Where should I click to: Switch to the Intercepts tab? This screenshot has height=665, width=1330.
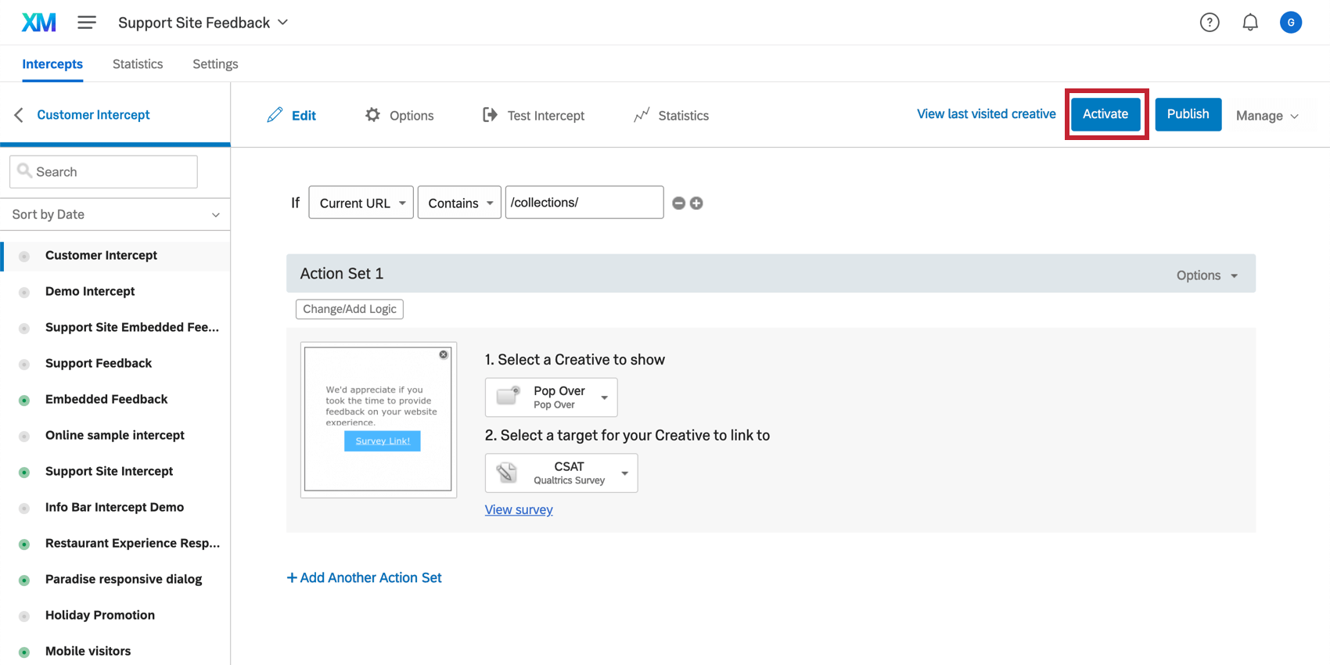[52, 64]
